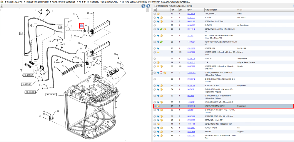This screenshot has height=142, width=294.
Task: Select 'BLOWER' description text
Action: coord(208,25)
